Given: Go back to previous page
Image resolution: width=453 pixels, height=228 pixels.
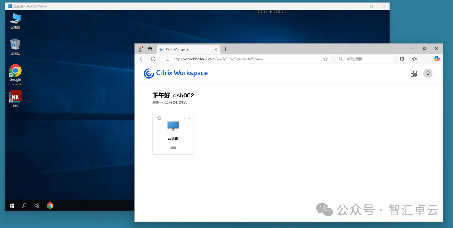Looking at the screenshot, I should pyautogui.click(x=142, y=59).
